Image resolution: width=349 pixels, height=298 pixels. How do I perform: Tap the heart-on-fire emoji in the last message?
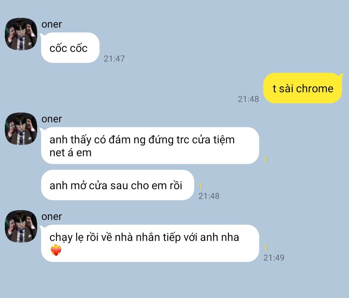[56, 250]
